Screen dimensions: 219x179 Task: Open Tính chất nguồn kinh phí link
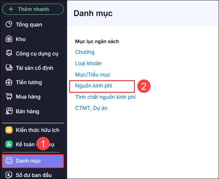coord(105,97)
